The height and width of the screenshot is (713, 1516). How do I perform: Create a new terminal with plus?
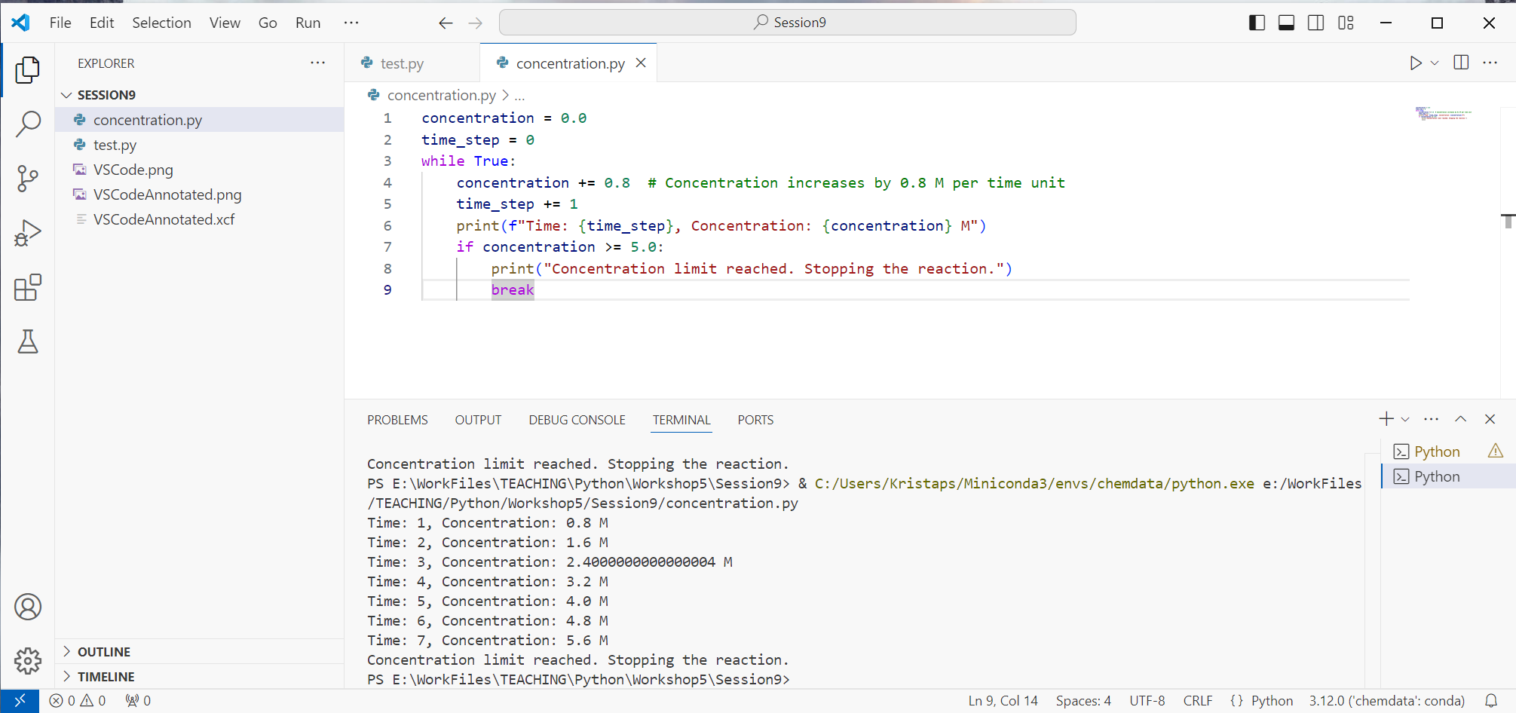coord(1386,419)
